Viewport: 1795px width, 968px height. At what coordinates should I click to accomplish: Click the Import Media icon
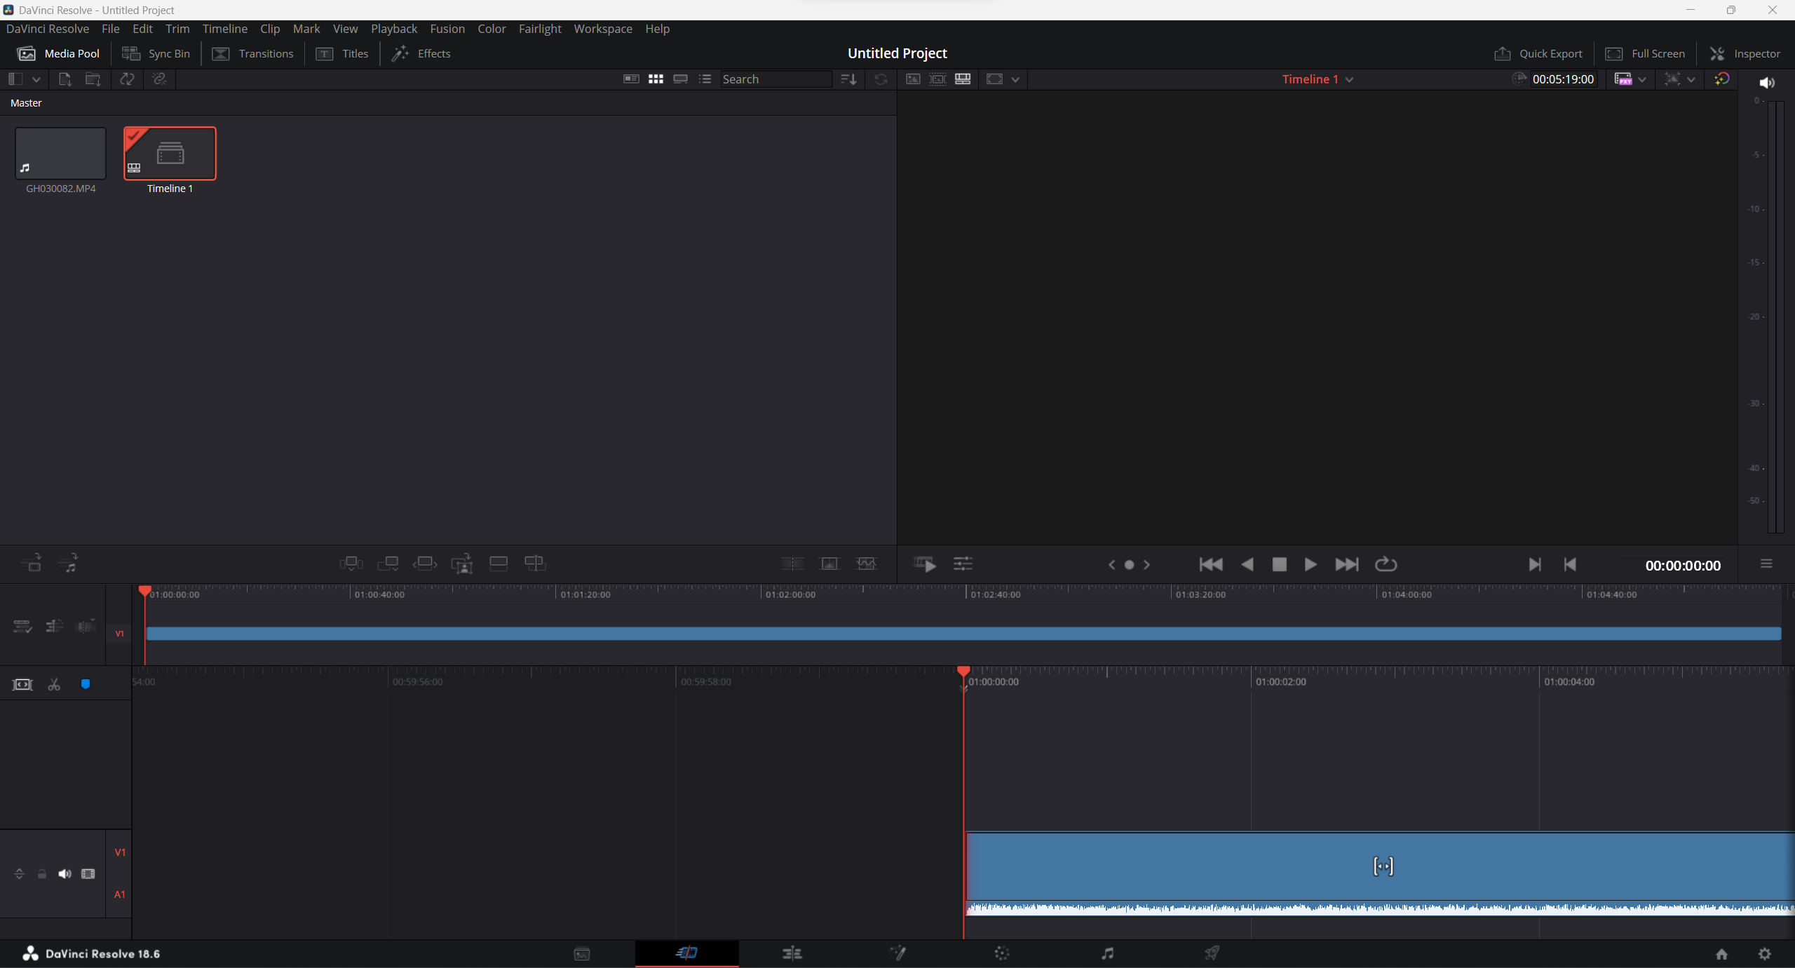65,79
